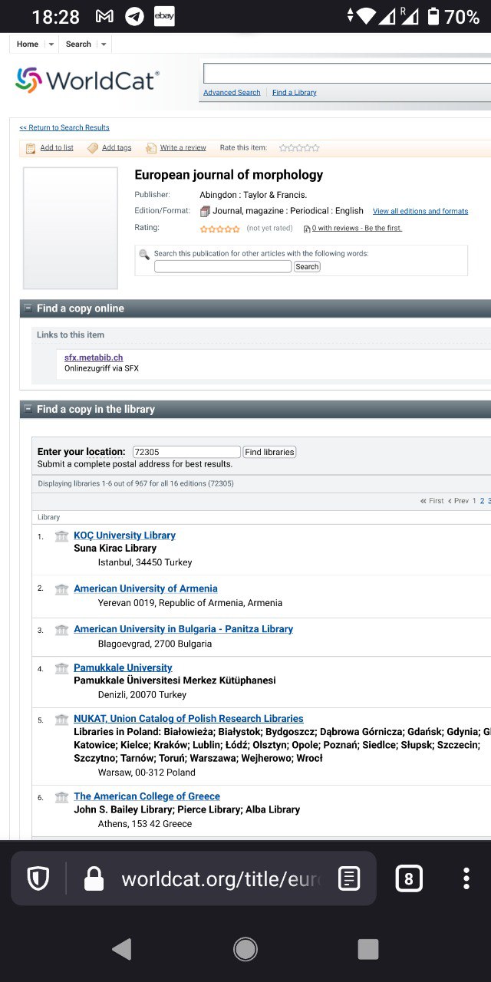Click the publication Search button
This screenshot has height=982, width=491.
pyautogui.click(x=307, y=266)
